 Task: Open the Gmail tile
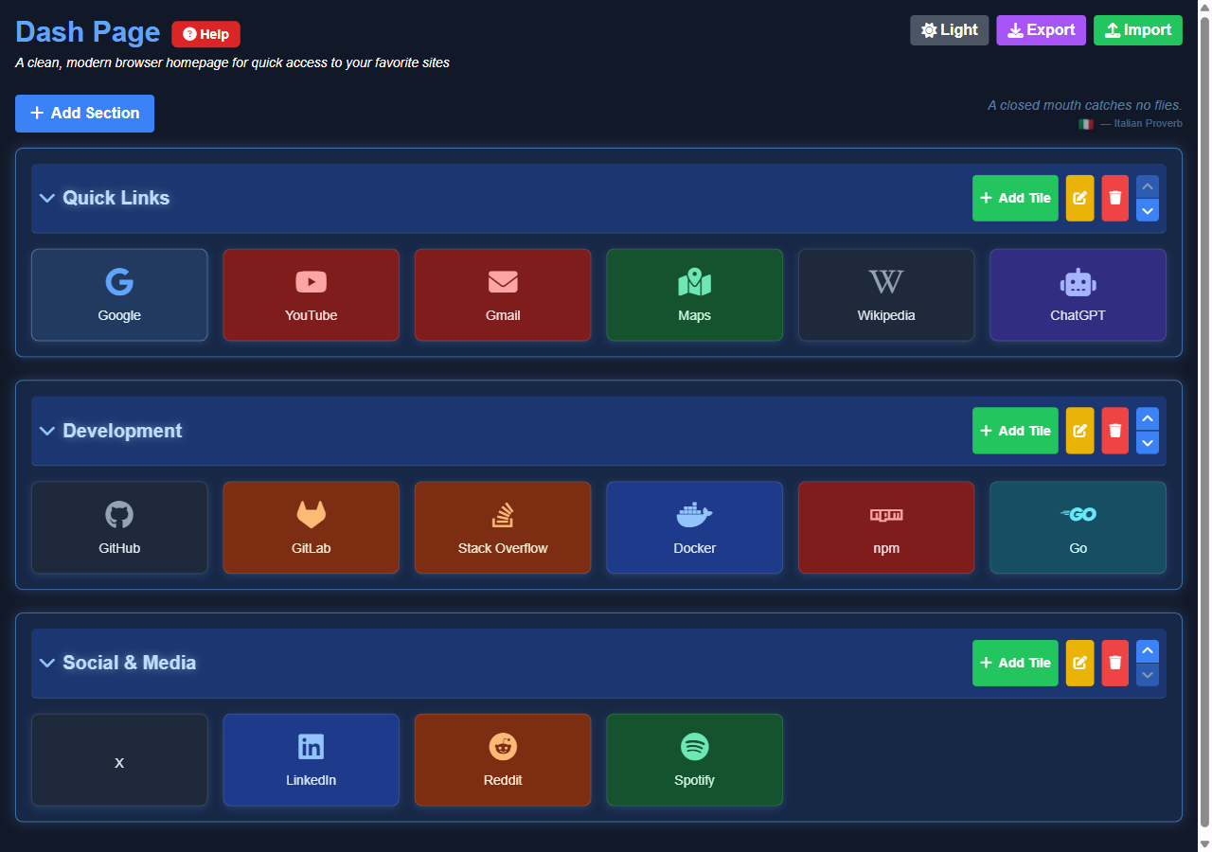503,294
